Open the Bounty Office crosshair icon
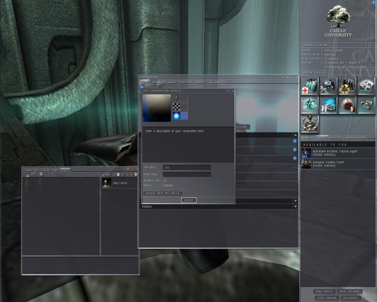This screenshot has height=302, width=377. pos(348,105)
